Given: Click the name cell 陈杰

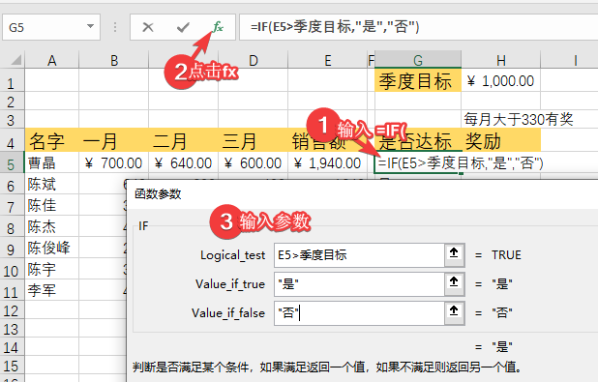Looking at the screenshot, I should (52, 227).
